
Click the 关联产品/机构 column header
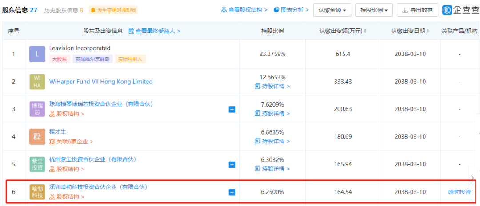pyautogui.click(x=459, y=31)
